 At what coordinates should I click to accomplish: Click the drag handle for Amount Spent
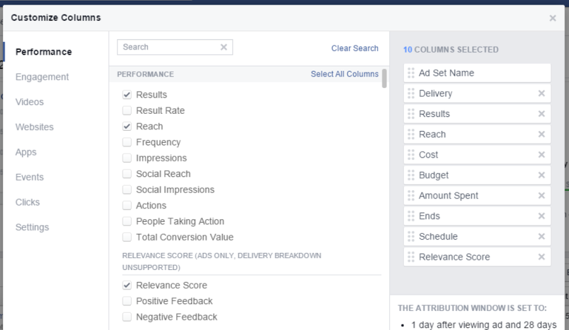coord(411,195)
